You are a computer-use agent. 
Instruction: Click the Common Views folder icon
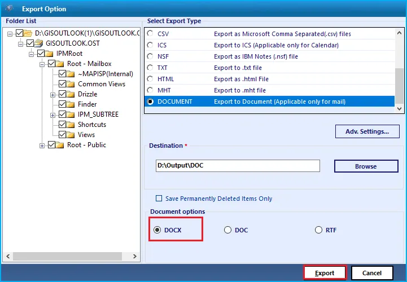(x=71, y=84)
